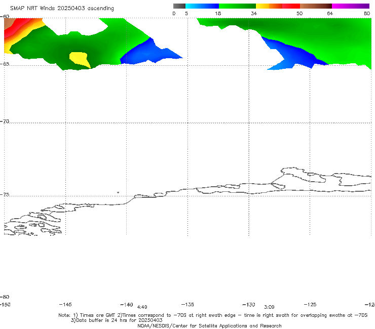Viewport: 375px width, 329px height.
Task: Pick the cyan-blue 5-18 color bar segment
Action: pos(202,6)
